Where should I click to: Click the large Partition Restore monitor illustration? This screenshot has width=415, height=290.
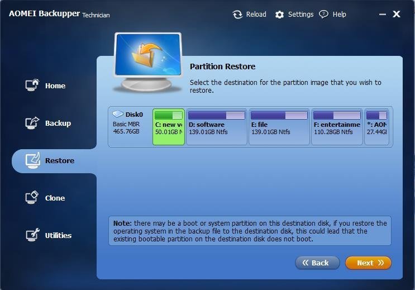tap(148, 63)
